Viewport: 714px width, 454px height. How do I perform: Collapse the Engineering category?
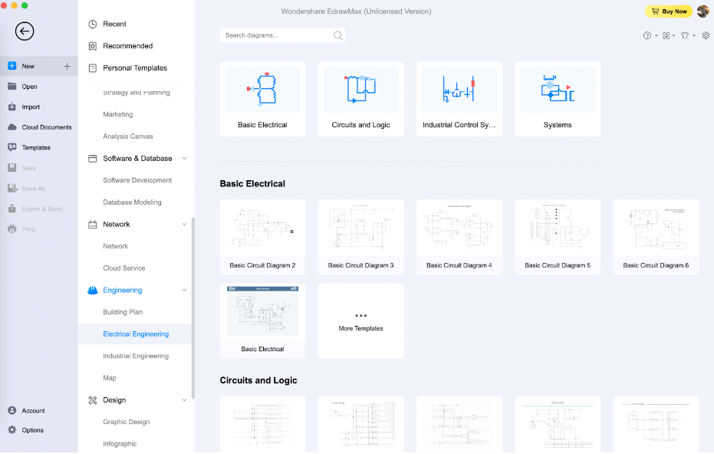click(x=184, y=290)
